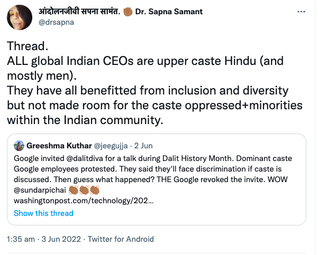318x255 pixels.
Task: Click Show this thread
Action: tap(43, 213)
